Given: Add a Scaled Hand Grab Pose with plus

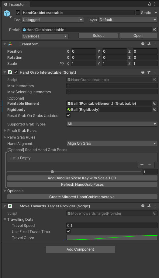Looking at the screenshot, I should (x=142, y=165).
